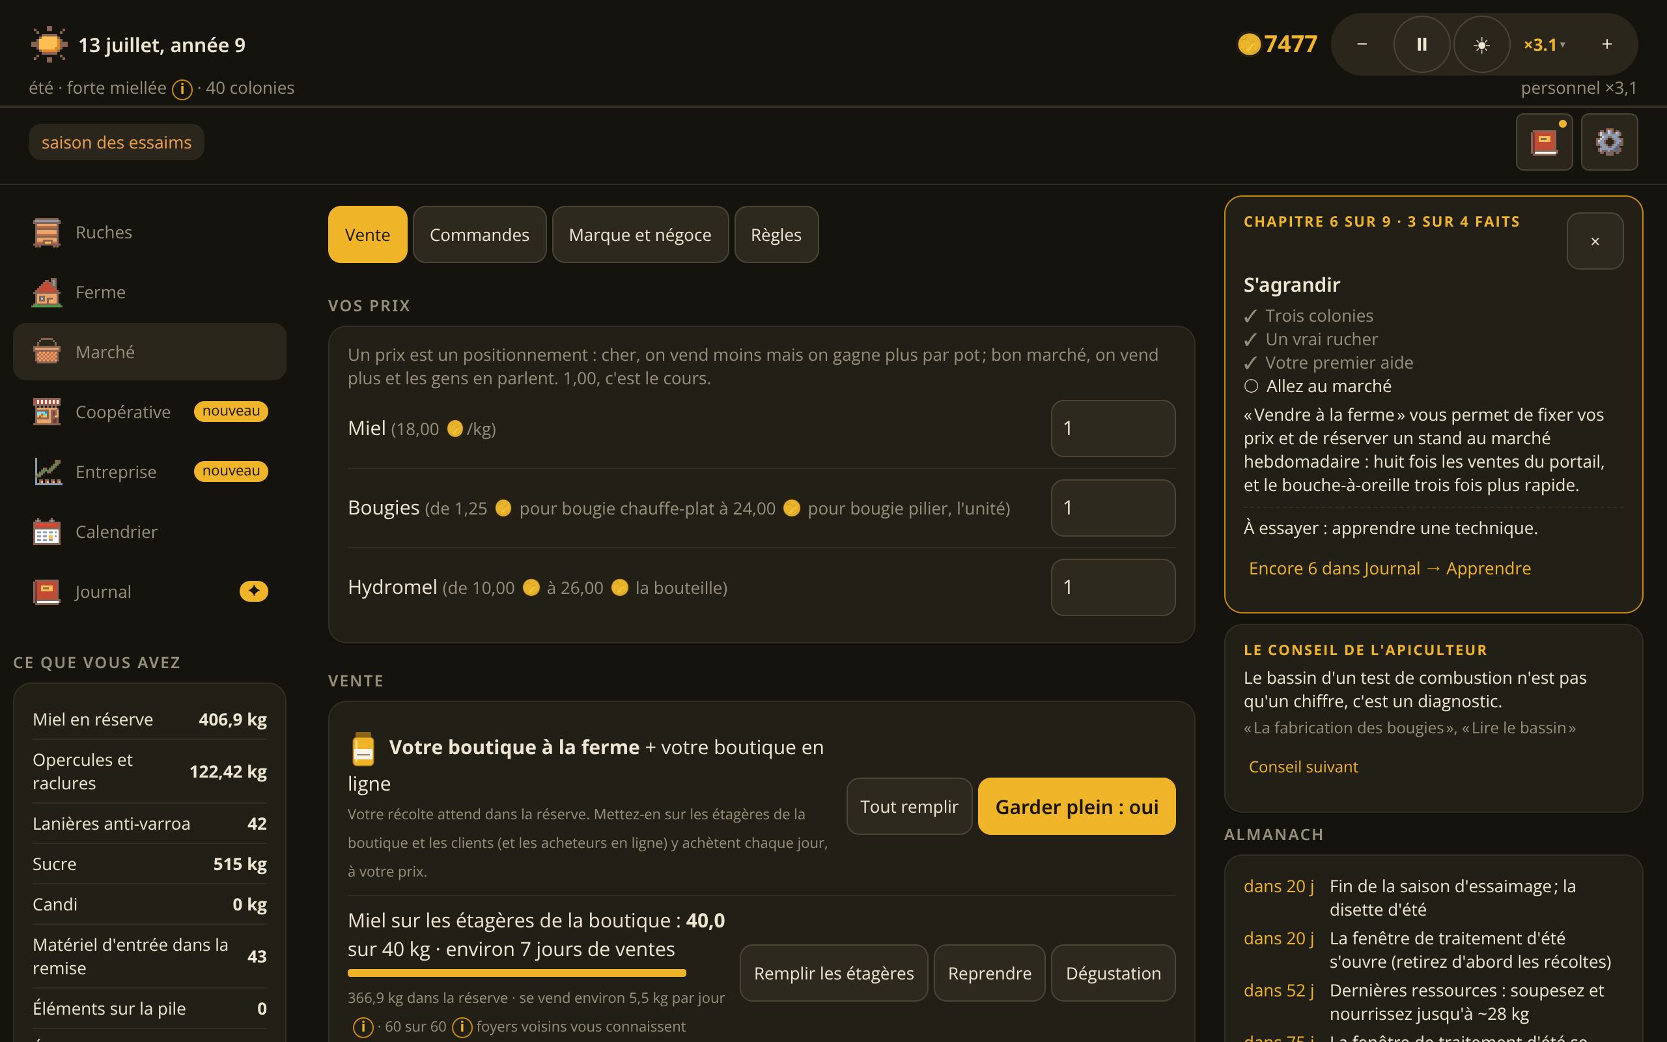
Task: Open the Ruches hive section
Action: (x=150, y=232)
